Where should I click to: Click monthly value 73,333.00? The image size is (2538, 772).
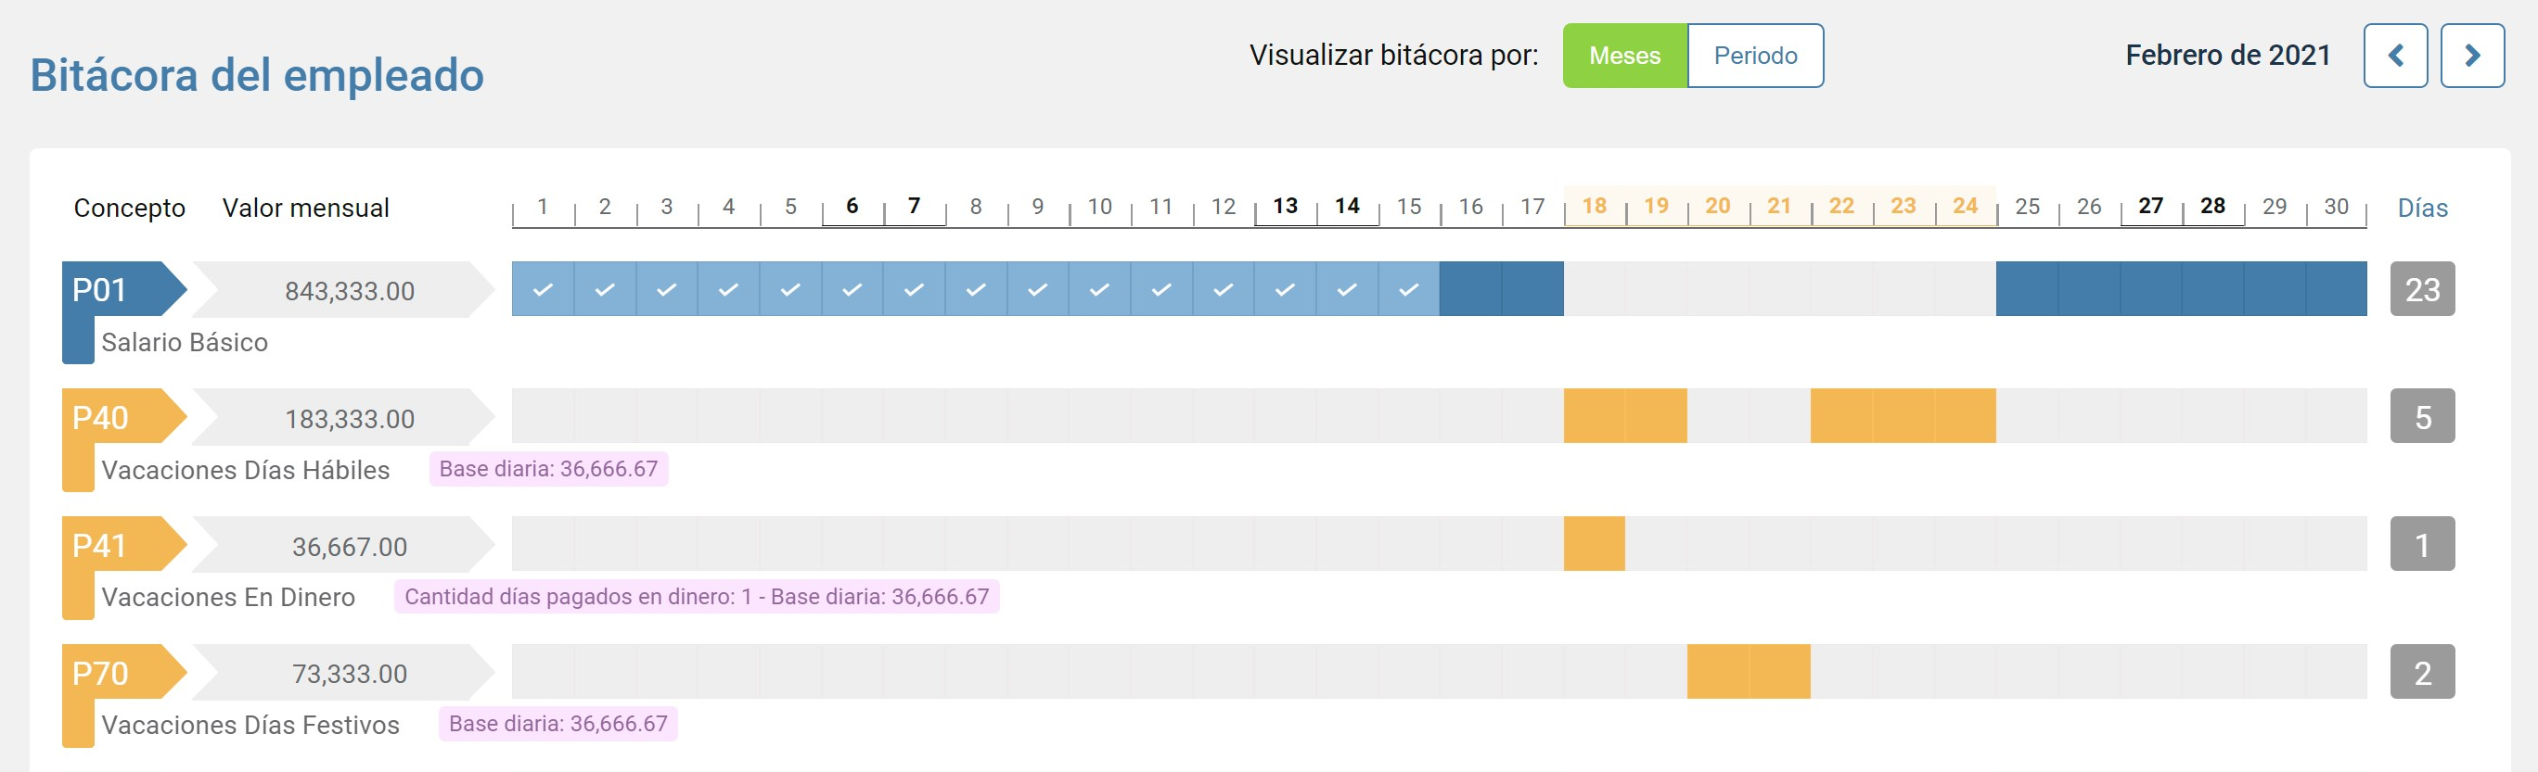[349, 675]
